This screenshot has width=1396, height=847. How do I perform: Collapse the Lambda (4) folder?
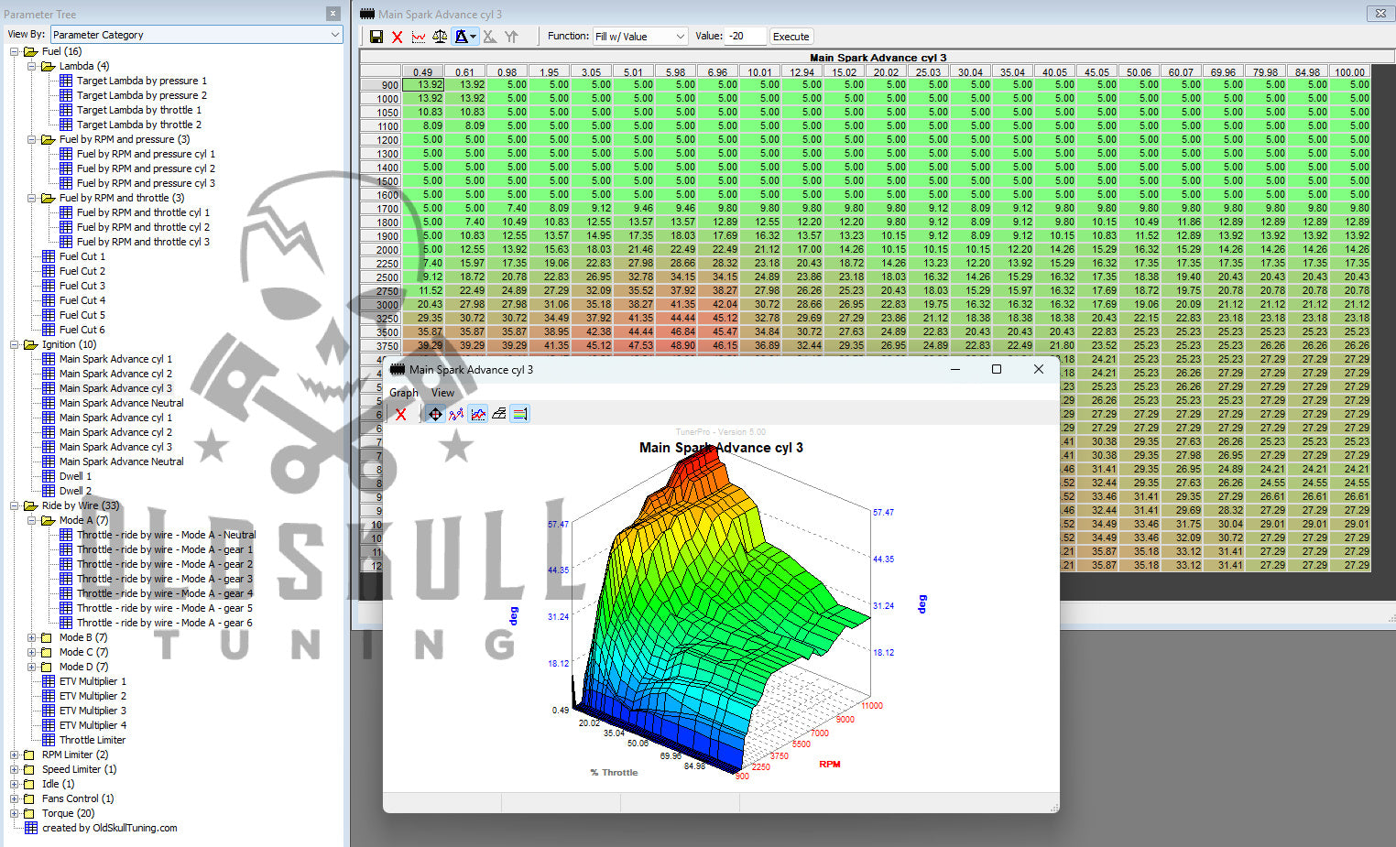pyautogui.click(x=32, y=66)
